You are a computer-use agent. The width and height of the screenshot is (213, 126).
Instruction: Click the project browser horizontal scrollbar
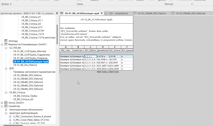point(13,125)
